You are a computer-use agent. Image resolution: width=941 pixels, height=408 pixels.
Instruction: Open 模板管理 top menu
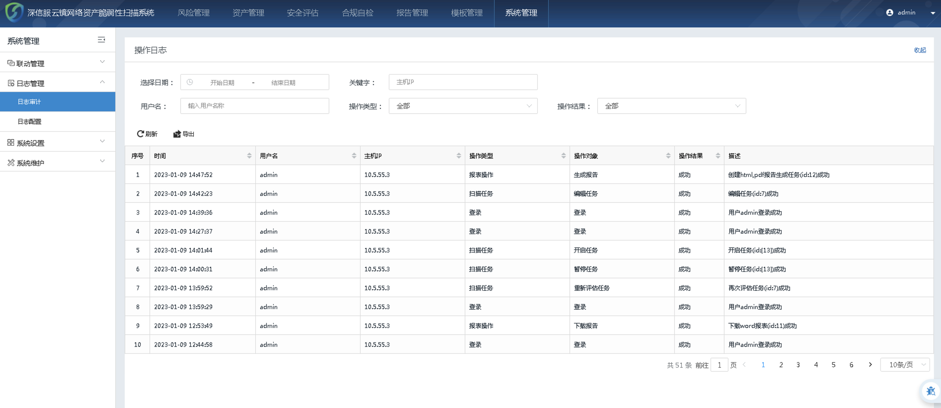coord(467,13)
